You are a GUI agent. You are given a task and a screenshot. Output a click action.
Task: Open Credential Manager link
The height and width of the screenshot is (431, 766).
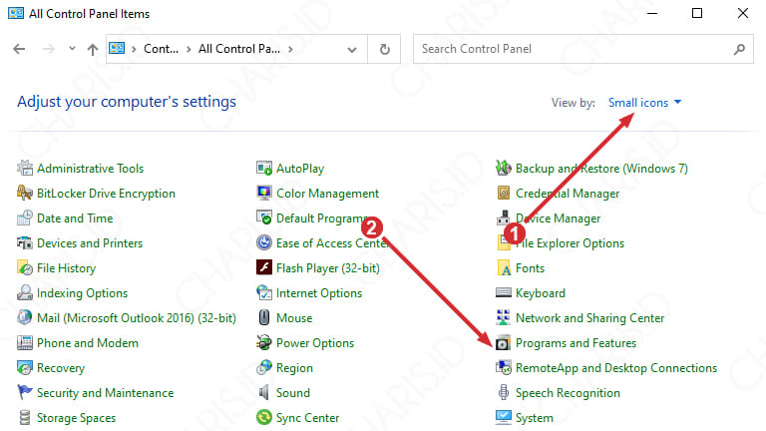coord(568,194)
